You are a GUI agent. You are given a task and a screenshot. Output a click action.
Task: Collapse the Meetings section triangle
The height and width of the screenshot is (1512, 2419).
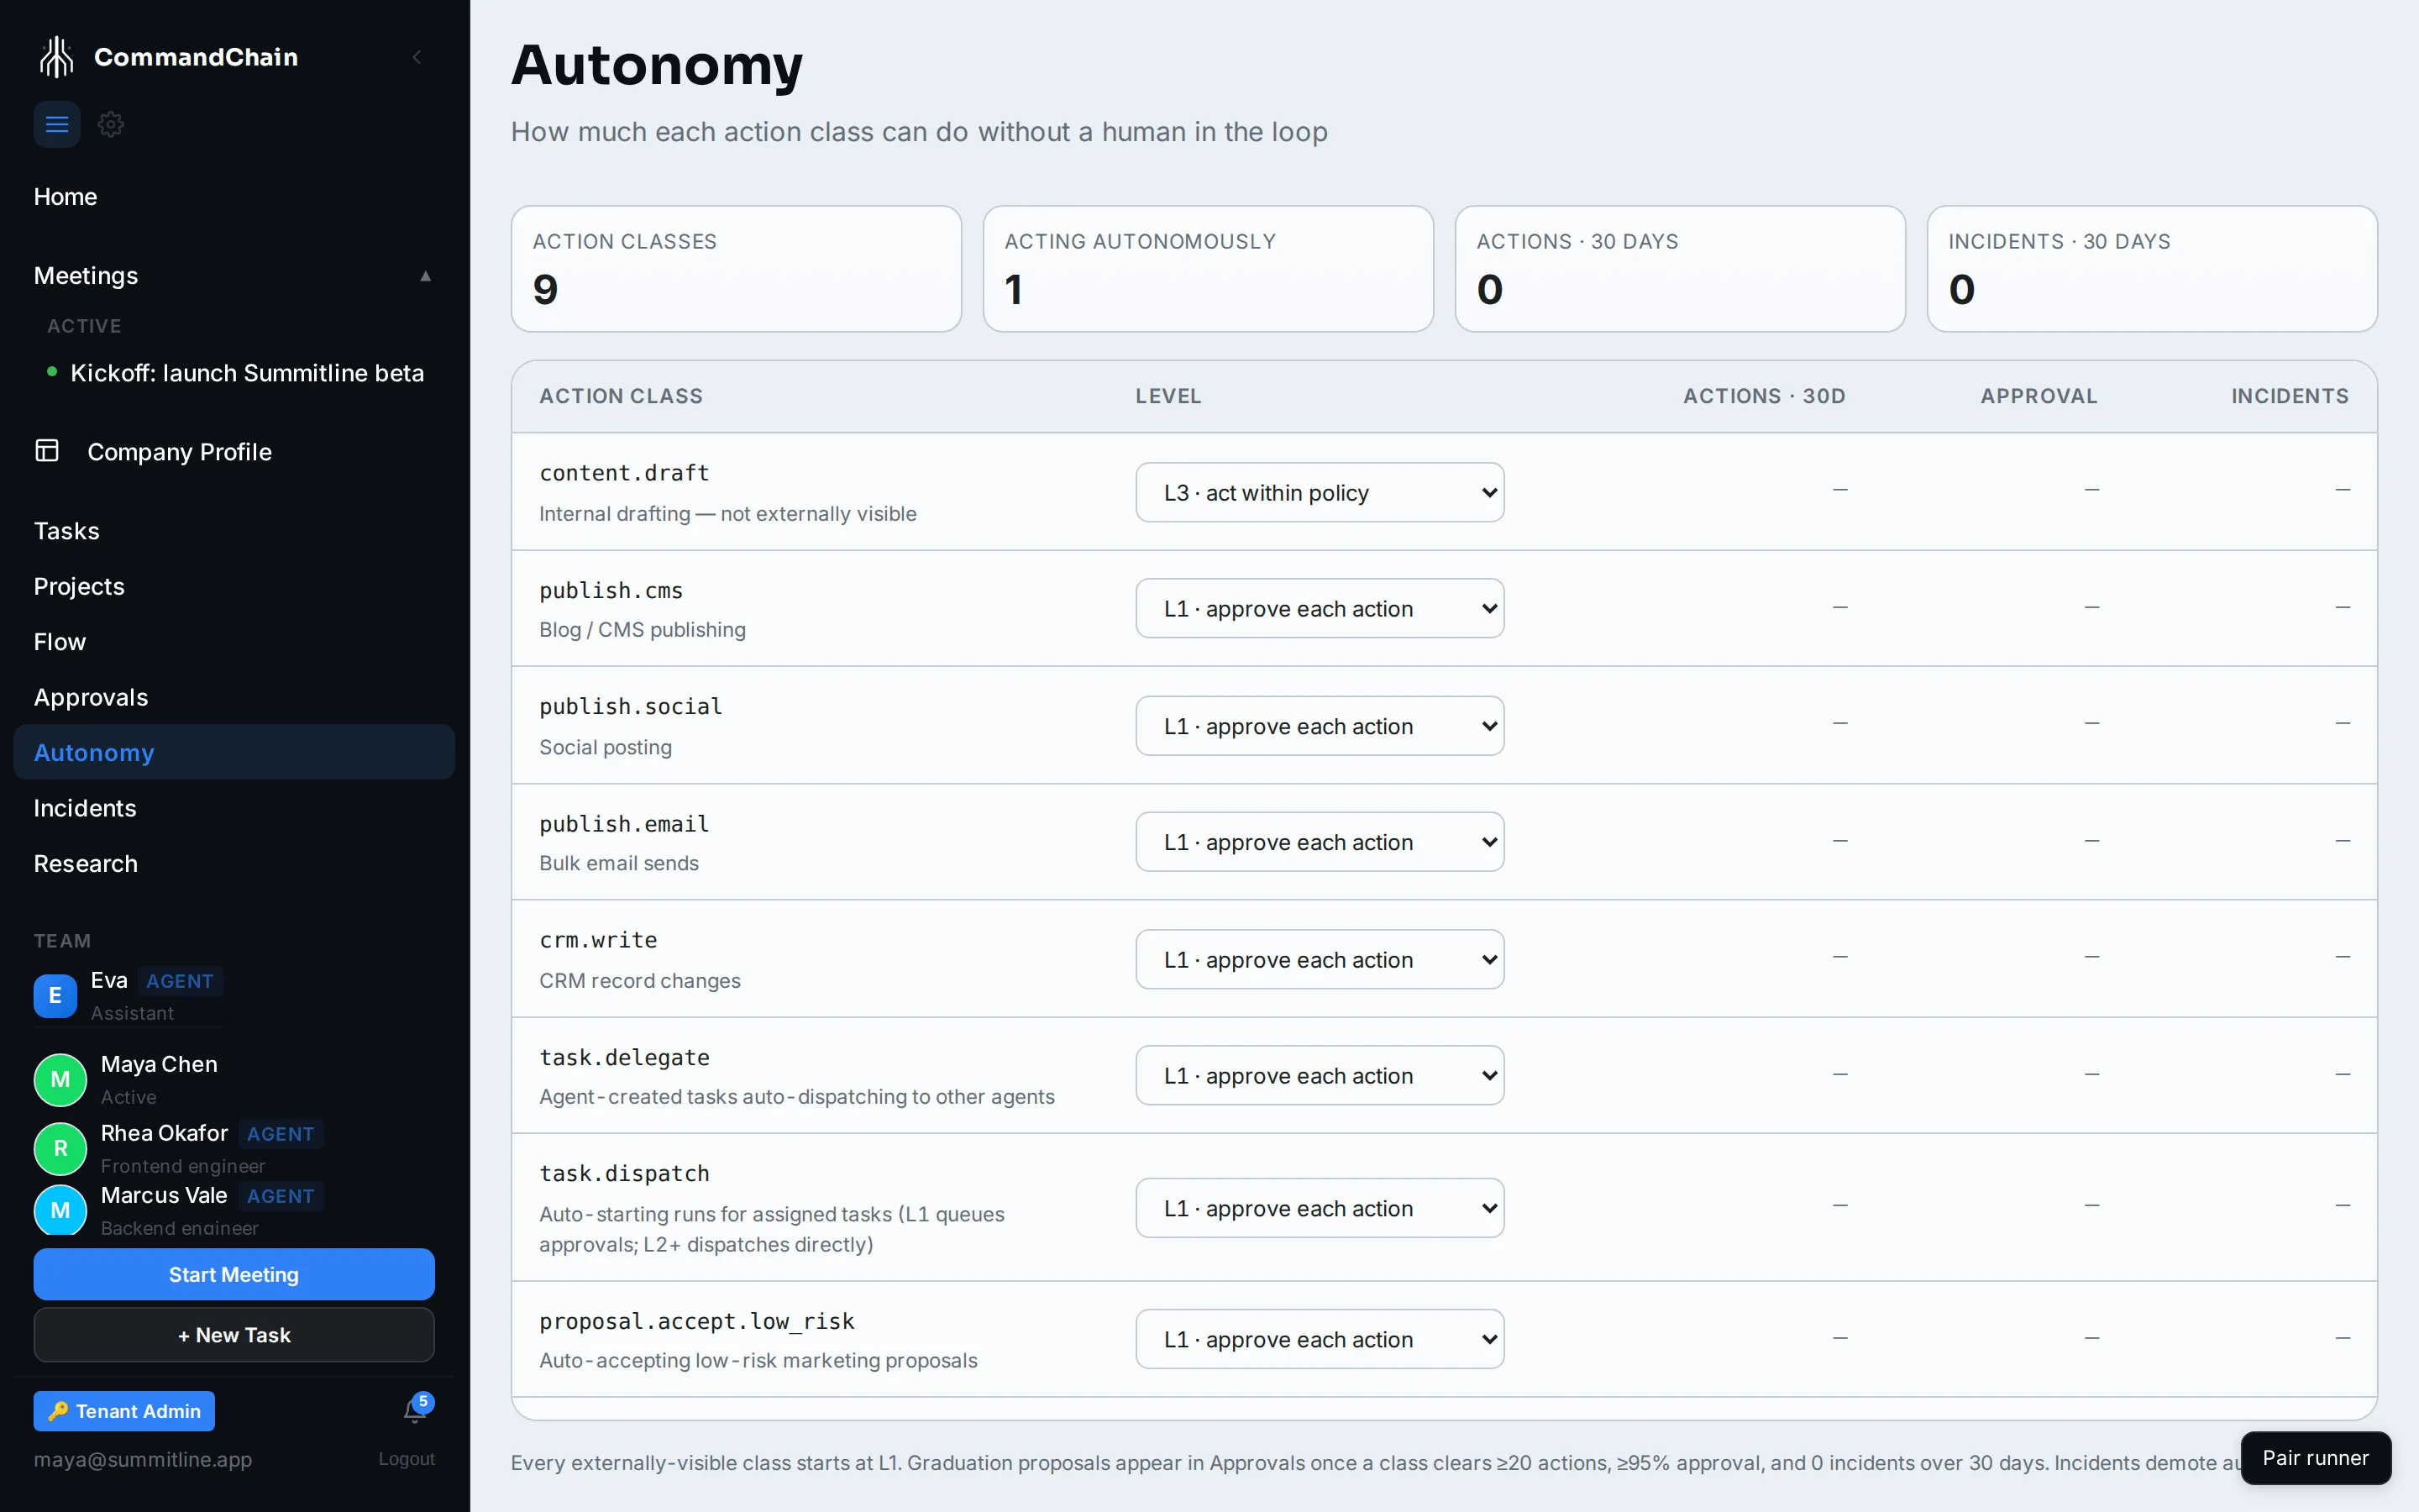[x=426, y=276]
